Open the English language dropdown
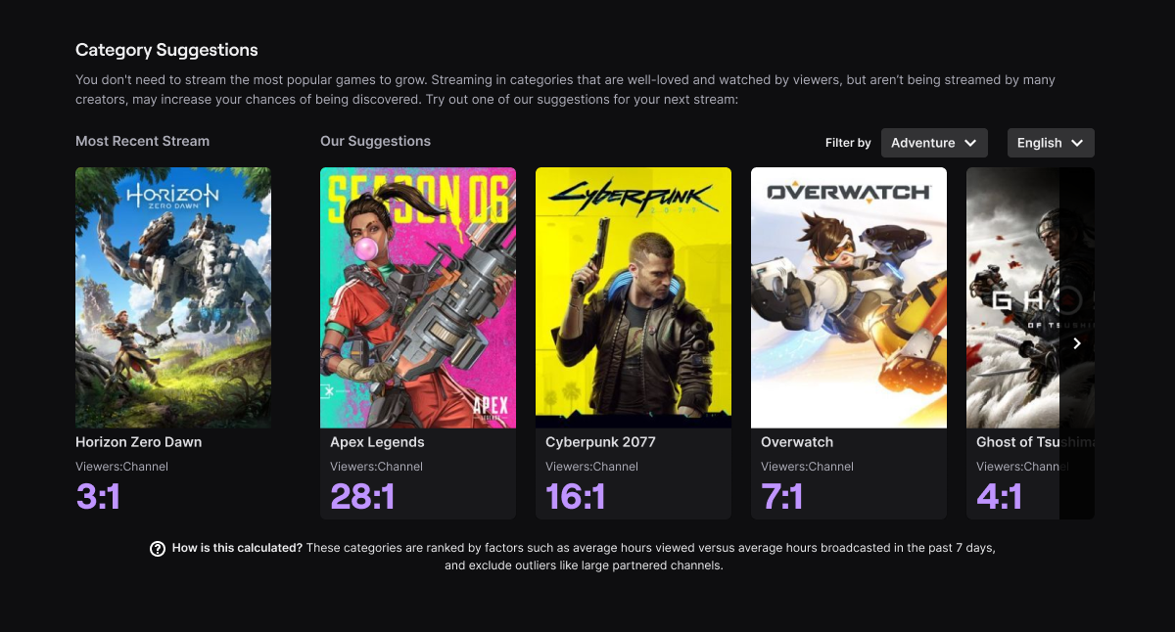 click(x=1051, y=143)
